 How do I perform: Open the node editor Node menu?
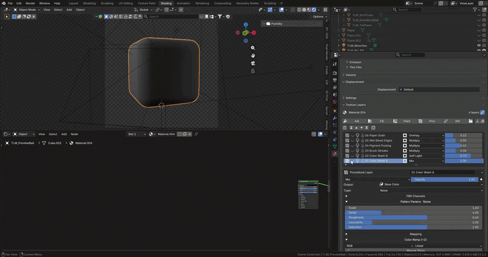[x=74, y=134]
